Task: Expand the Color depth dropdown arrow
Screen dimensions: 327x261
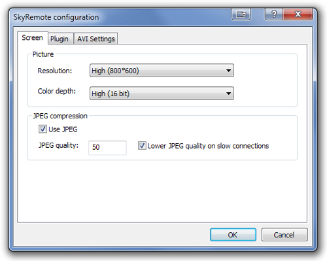Action: click(228, 94)
